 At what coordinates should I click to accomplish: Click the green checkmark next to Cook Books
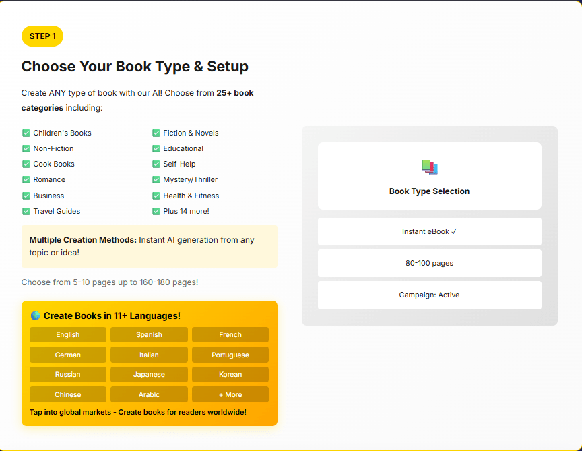click(26, 164)
